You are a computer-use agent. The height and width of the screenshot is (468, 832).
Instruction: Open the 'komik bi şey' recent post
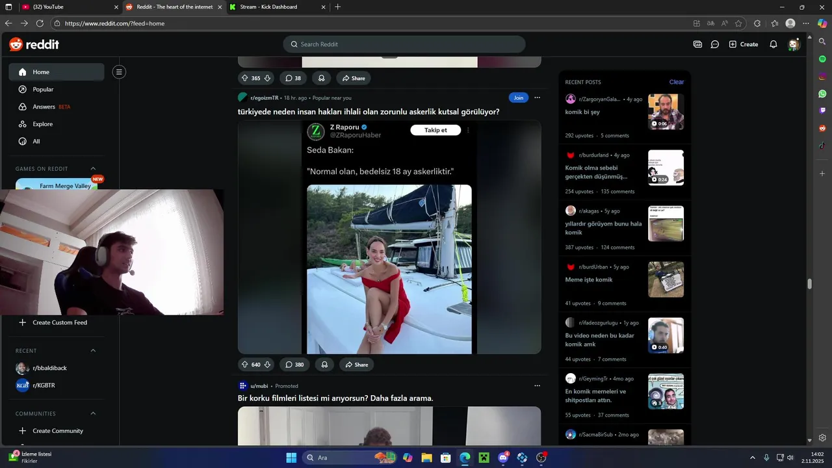582,112
